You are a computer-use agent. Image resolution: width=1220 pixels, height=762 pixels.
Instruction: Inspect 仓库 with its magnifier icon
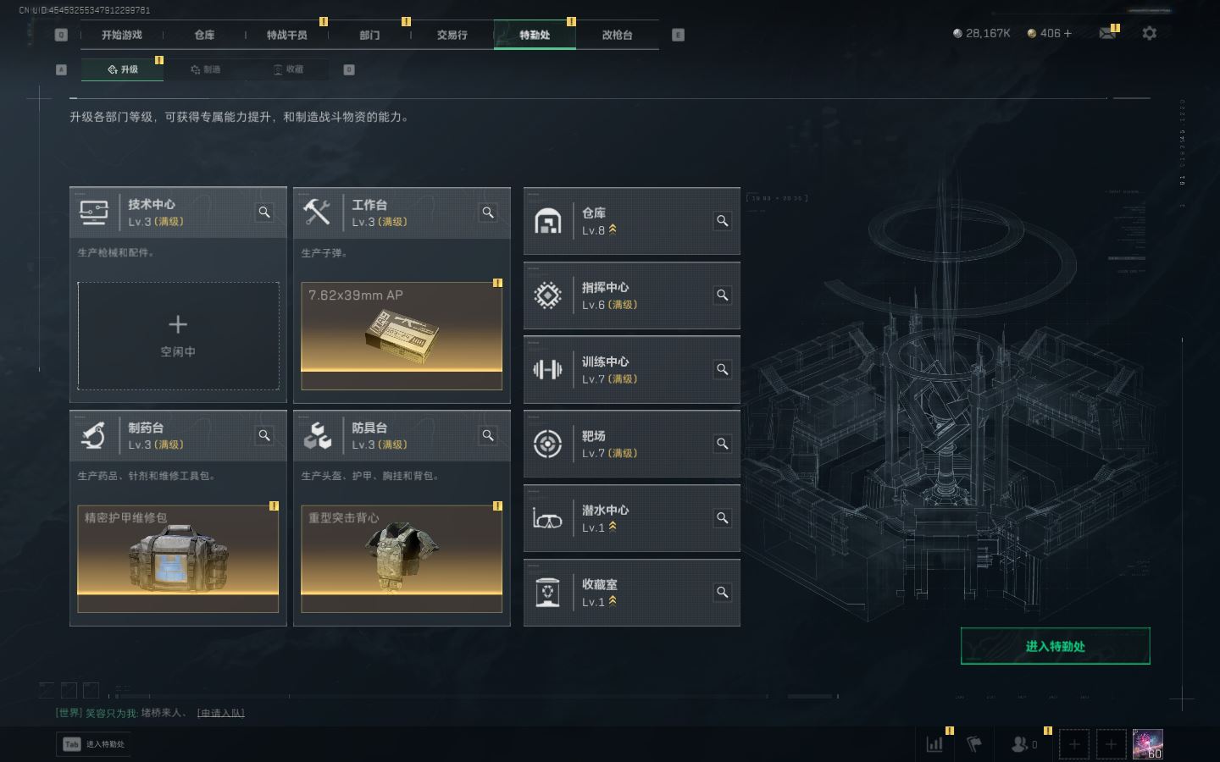pyautogui.click(x=723, y=221)
